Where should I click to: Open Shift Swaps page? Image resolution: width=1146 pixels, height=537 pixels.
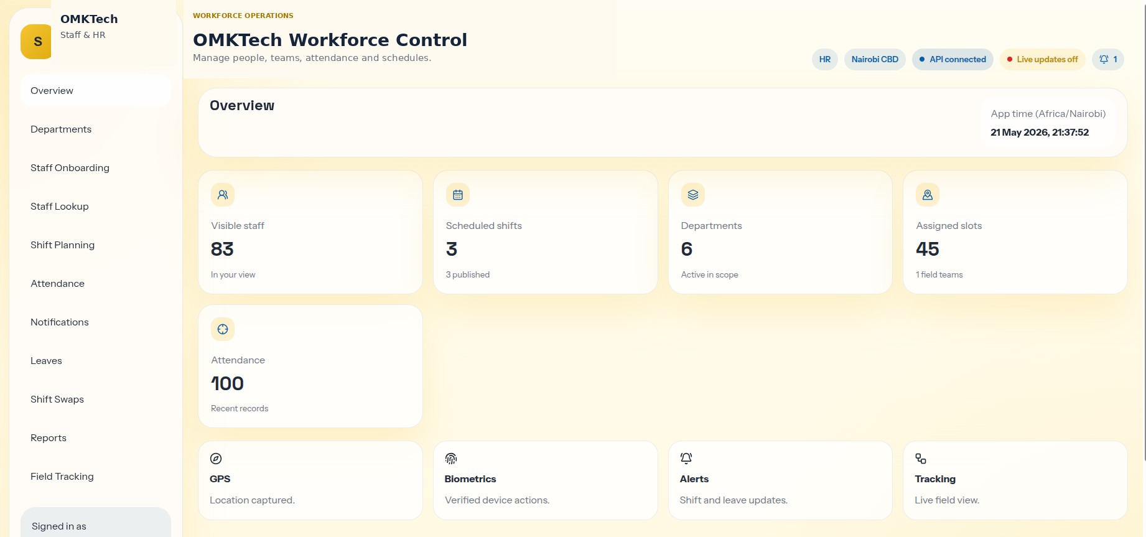tap(96, 399)
